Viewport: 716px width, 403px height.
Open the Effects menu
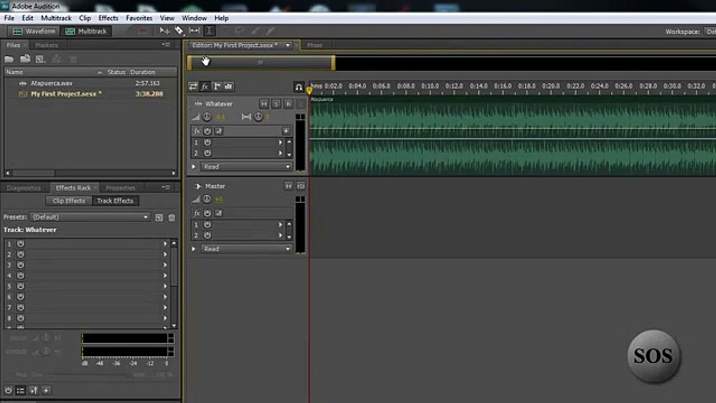tap(108, 18)
